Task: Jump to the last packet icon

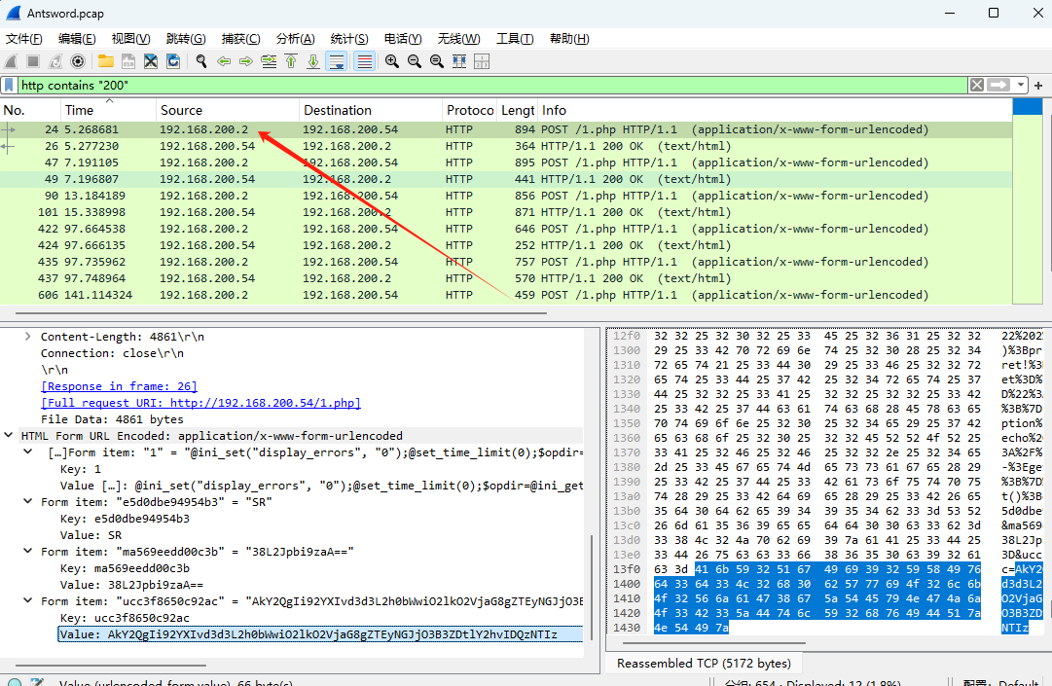Action: point(313,61)
